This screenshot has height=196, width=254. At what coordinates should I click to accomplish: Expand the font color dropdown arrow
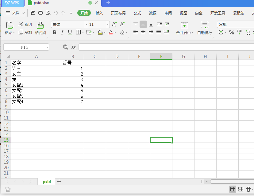click(115, 33)
